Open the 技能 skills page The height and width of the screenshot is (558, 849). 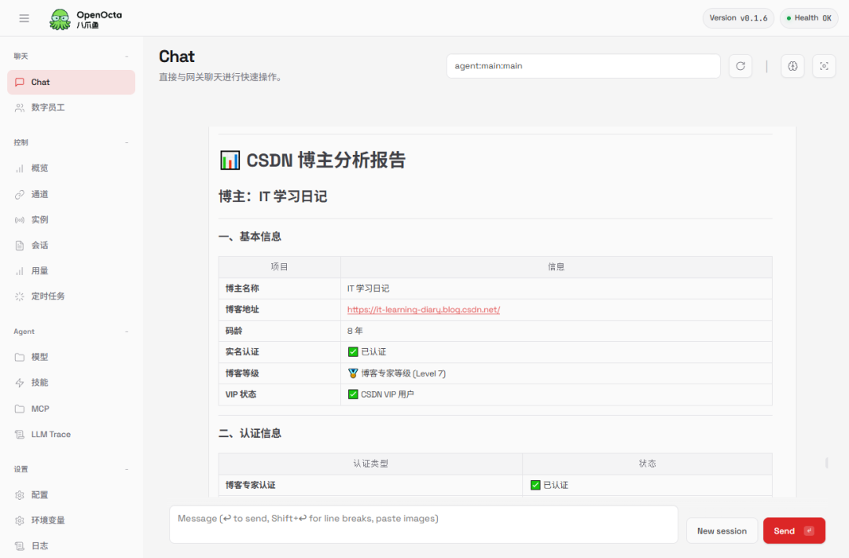tap(40, 383)
